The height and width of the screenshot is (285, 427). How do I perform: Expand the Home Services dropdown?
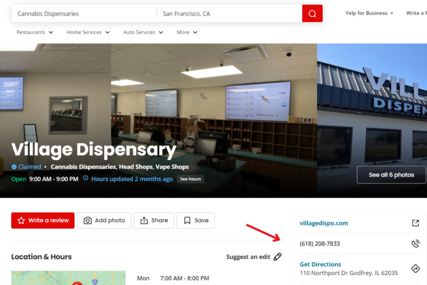(88, 32)
